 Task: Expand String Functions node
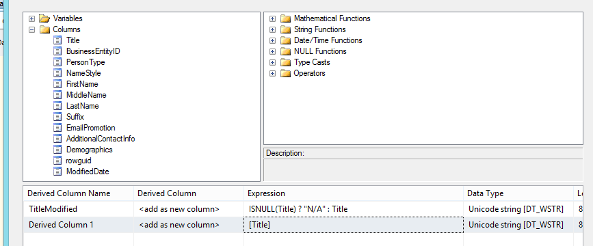pyautogui.click(x=273, y=29)
